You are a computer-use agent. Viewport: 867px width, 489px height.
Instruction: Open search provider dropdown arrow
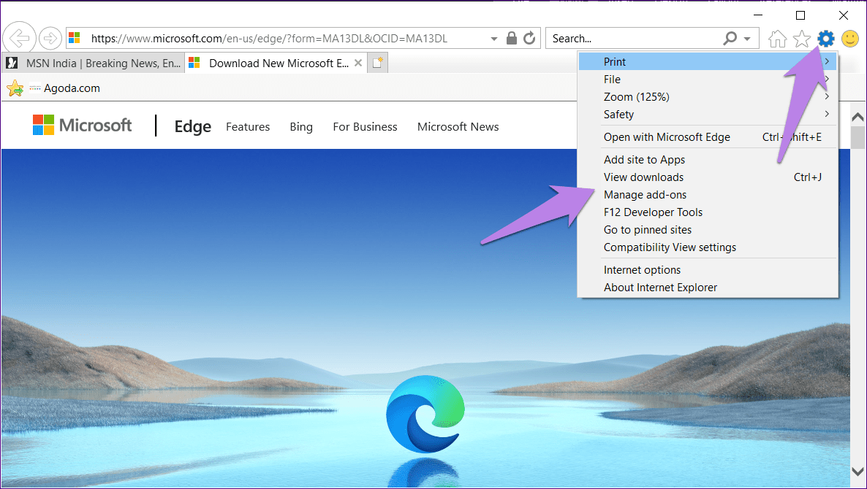point(746,39)
